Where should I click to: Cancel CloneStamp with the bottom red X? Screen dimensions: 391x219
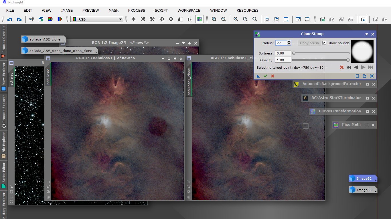coord(272,76)
